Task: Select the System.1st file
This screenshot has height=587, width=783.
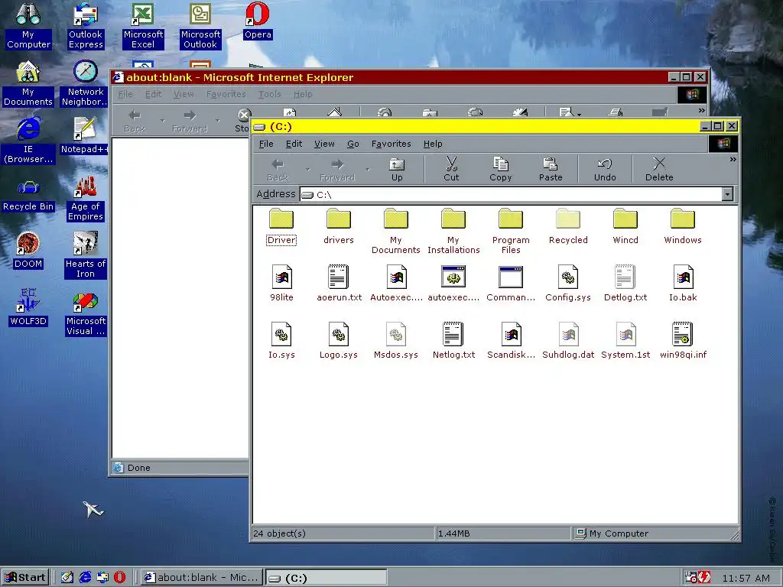Action: 625,341
